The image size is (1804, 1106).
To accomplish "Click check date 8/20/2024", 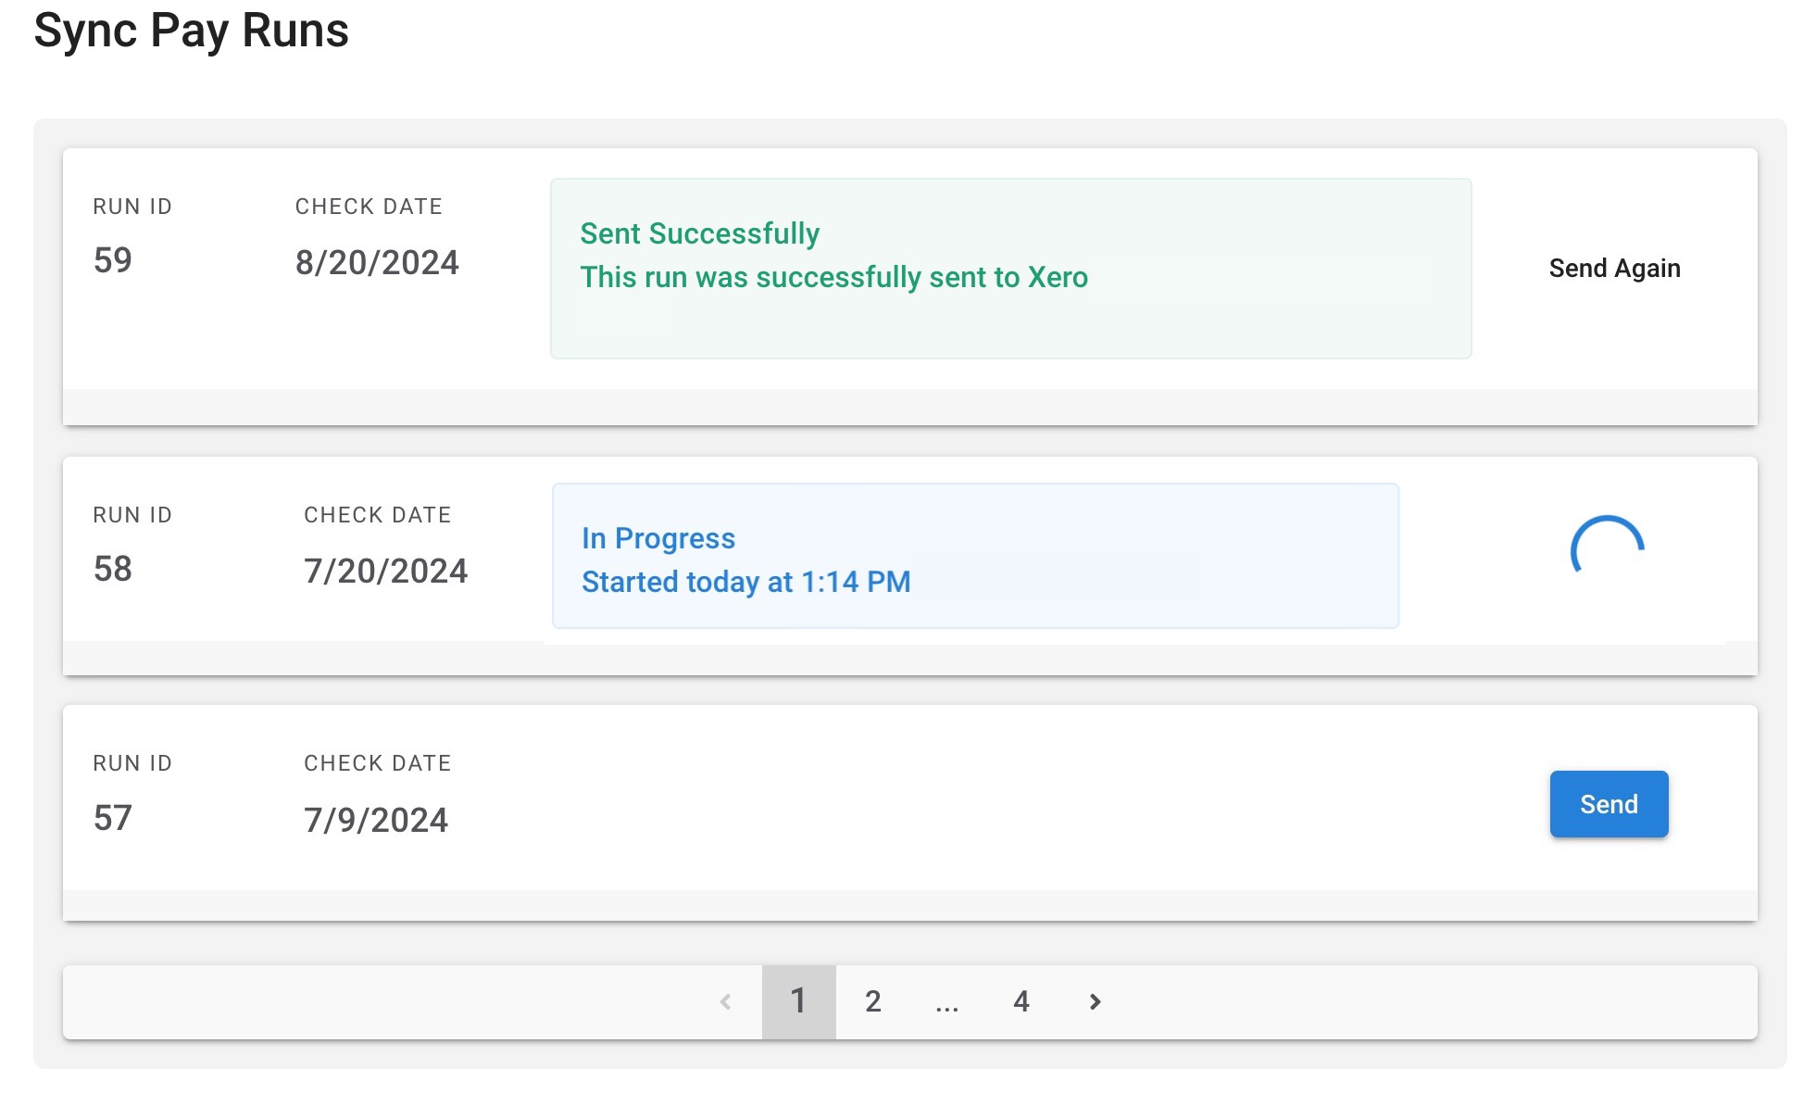I will tap(377, 263).
